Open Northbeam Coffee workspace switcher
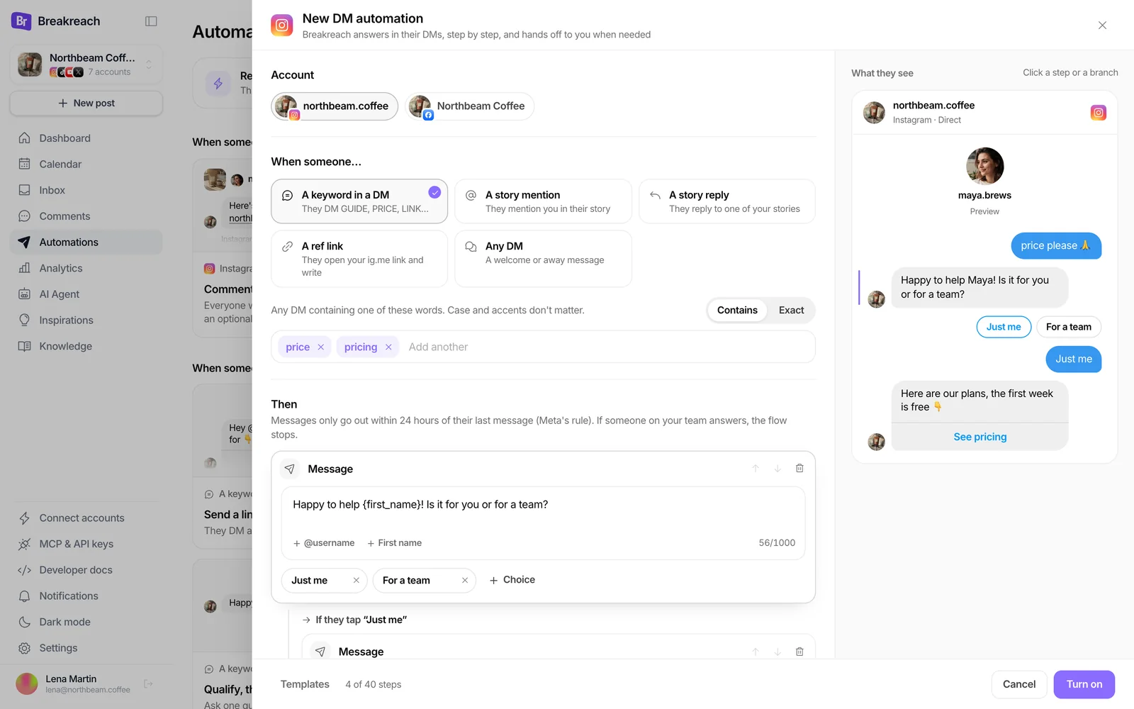The height and width of the screenshot is (709, 1134). 86,64
